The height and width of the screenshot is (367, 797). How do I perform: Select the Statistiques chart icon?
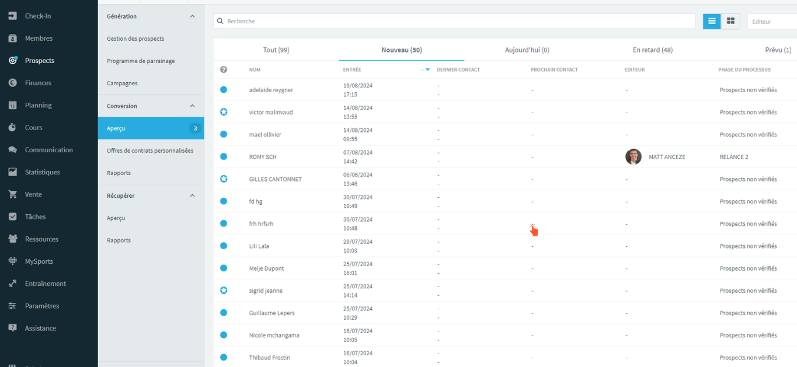pos(12,172)
